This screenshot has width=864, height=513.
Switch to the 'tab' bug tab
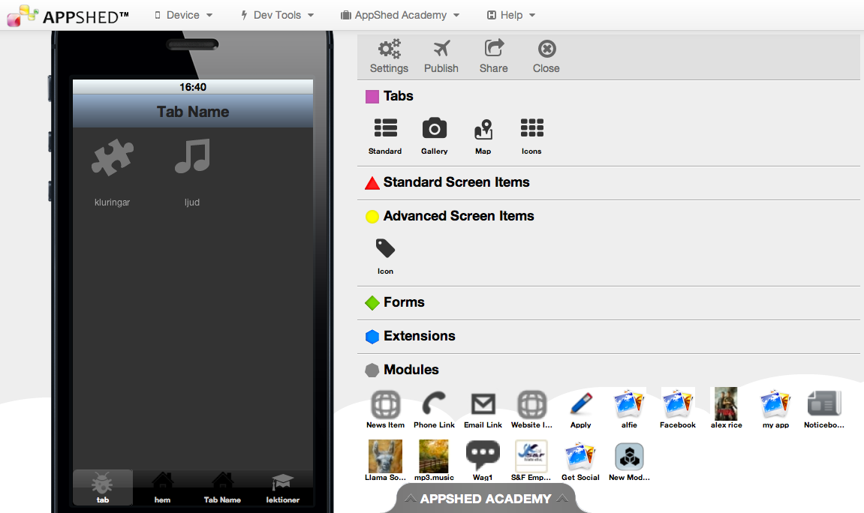point(103,487)
